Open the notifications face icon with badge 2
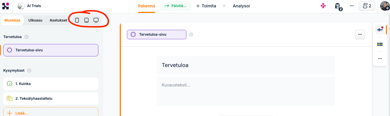This screenshot has width=390, height=116. [338, 6]
